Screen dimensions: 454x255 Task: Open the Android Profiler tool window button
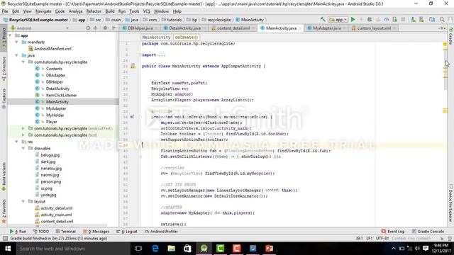point(161,232)
